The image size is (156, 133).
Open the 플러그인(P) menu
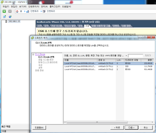tap(55, 6)
